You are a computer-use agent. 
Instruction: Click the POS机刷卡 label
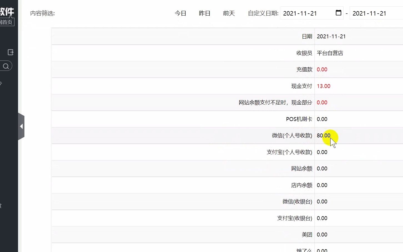299,119
